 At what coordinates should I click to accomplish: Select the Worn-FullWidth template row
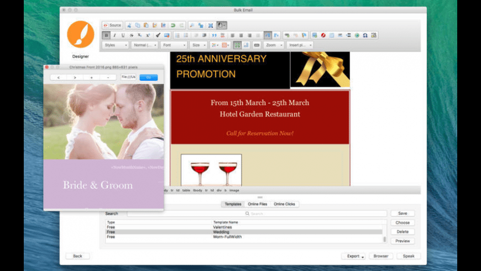point(244,237)
